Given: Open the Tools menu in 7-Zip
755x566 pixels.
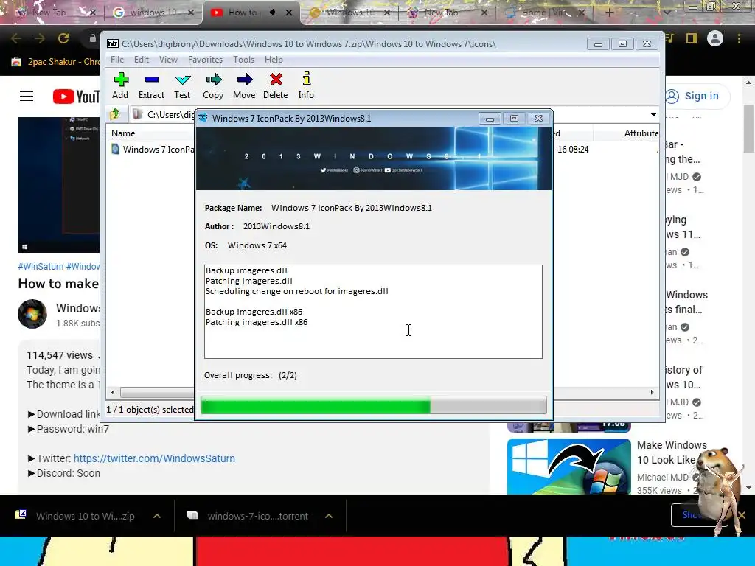Looking at the screenshot, I should click(243, 60).
